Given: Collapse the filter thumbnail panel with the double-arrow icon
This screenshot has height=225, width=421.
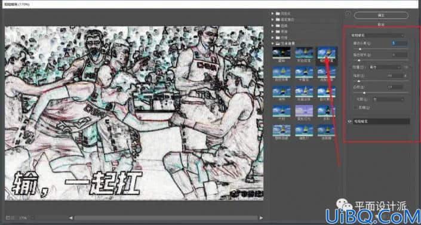Looking at the screenshot, I should pos(348,14).
